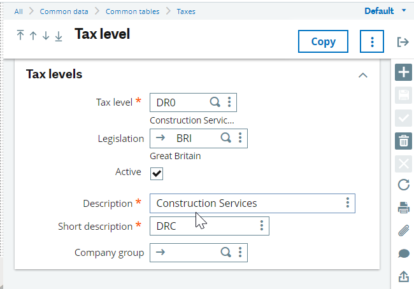Open Short description field actions menu
The image size is (414, 289).
pyautogui.click(x=261, y=226)
